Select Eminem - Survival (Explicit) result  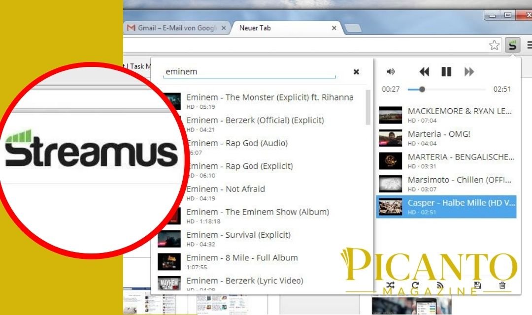coord(262,239)
